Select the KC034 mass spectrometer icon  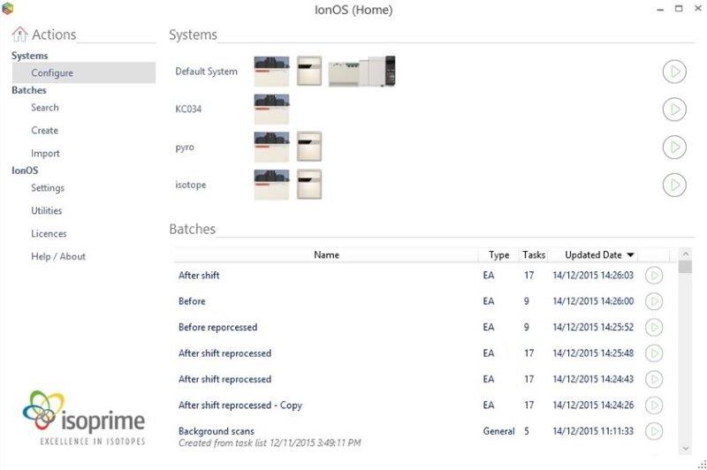pos(271,110)
